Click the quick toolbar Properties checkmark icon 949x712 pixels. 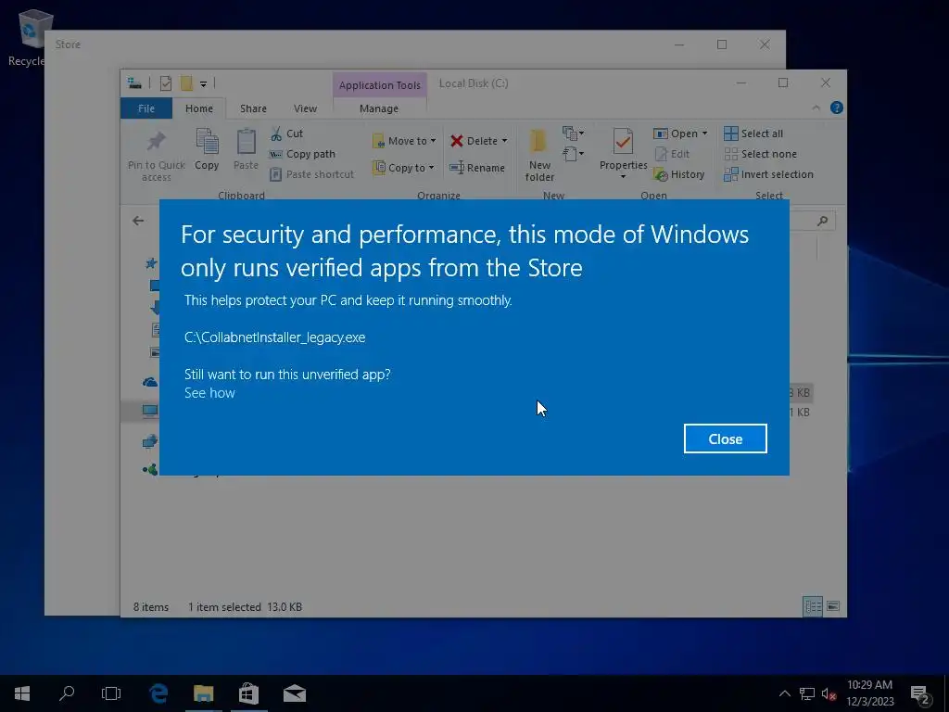(x=165, y=83)
